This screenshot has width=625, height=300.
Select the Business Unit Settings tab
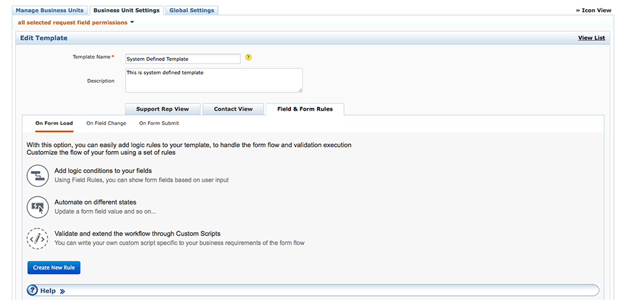(126, 10)
